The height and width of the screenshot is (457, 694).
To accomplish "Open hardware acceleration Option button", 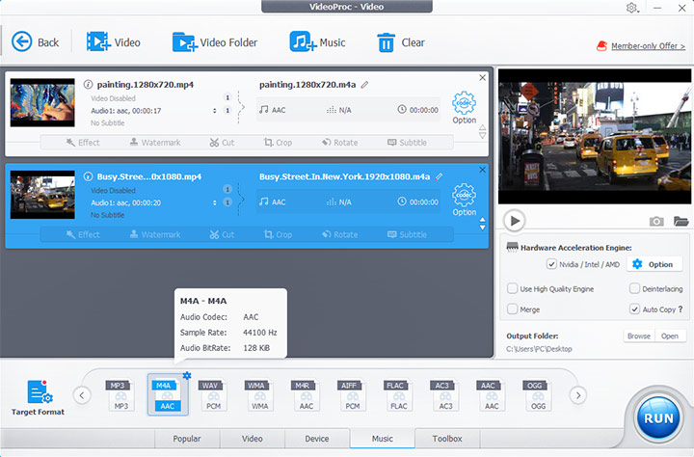I will click(x=653, y=264).
